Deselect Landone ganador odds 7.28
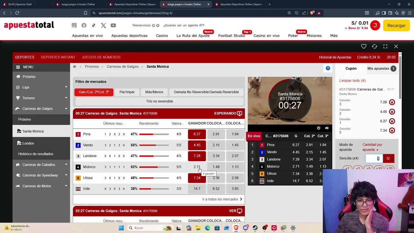 click(197, 156)
